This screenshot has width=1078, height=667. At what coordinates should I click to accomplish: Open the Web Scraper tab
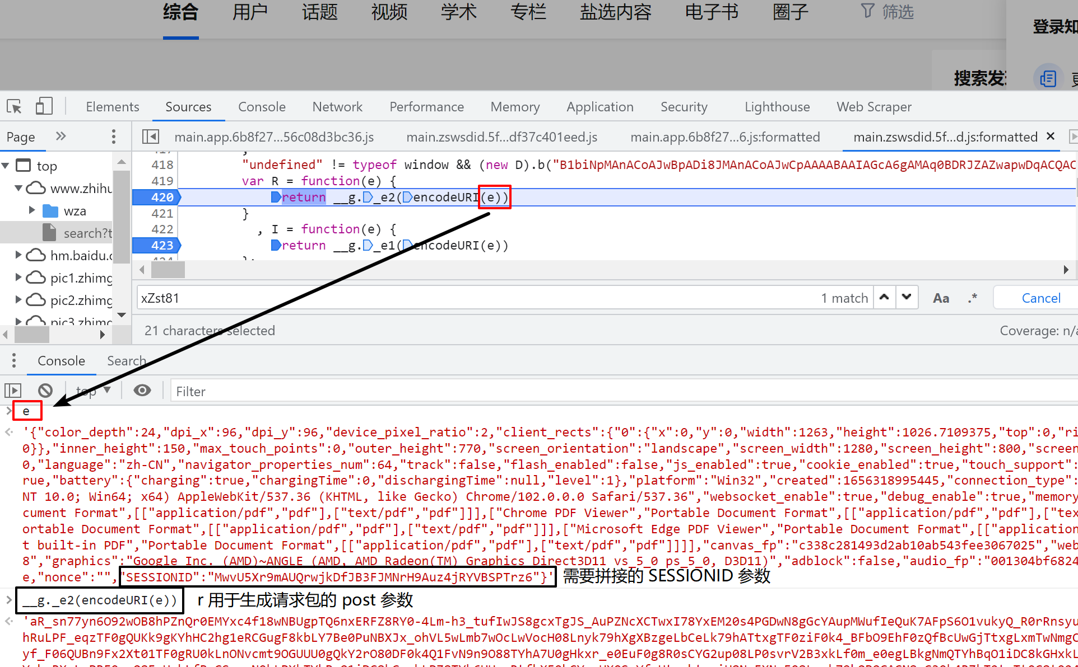pos(874,107)
